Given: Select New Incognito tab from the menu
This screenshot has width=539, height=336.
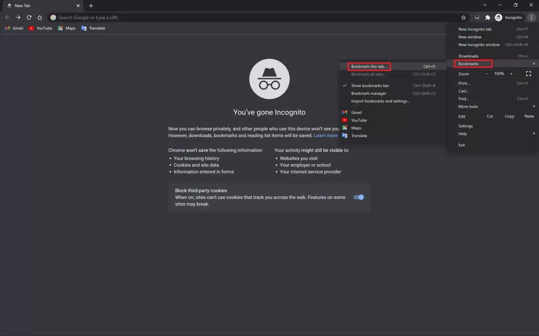Looking at the screenshot, I should pos(493,29).
